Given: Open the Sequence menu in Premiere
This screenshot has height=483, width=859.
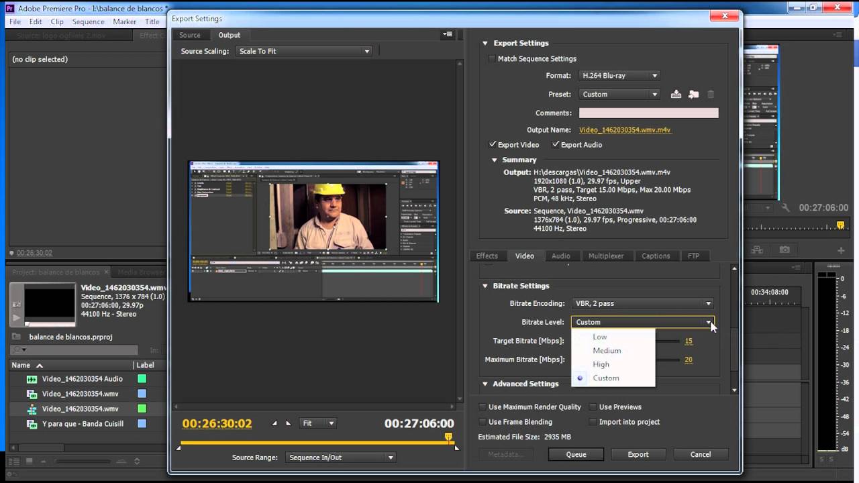Looking at the screenshot, I should point(89,22).
